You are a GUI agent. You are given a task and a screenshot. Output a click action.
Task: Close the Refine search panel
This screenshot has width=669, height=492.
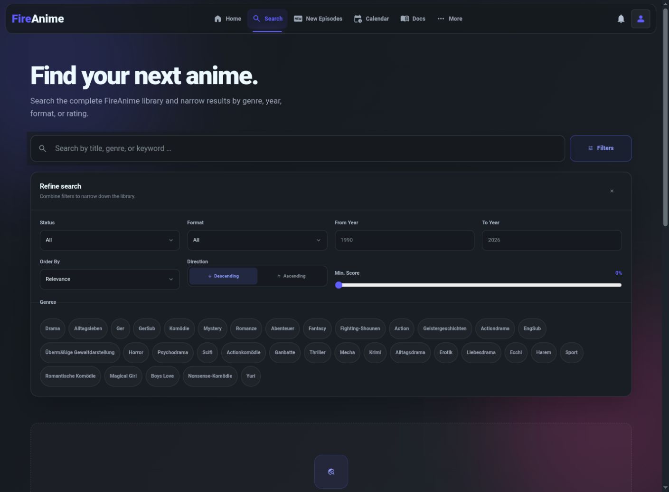pyautogui.click(x=612, y=191)
